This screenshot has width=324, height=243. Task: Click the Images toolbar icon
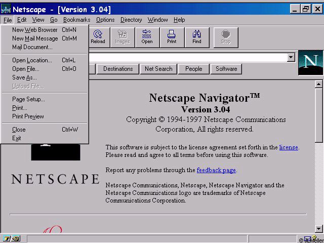pos(123,37)
